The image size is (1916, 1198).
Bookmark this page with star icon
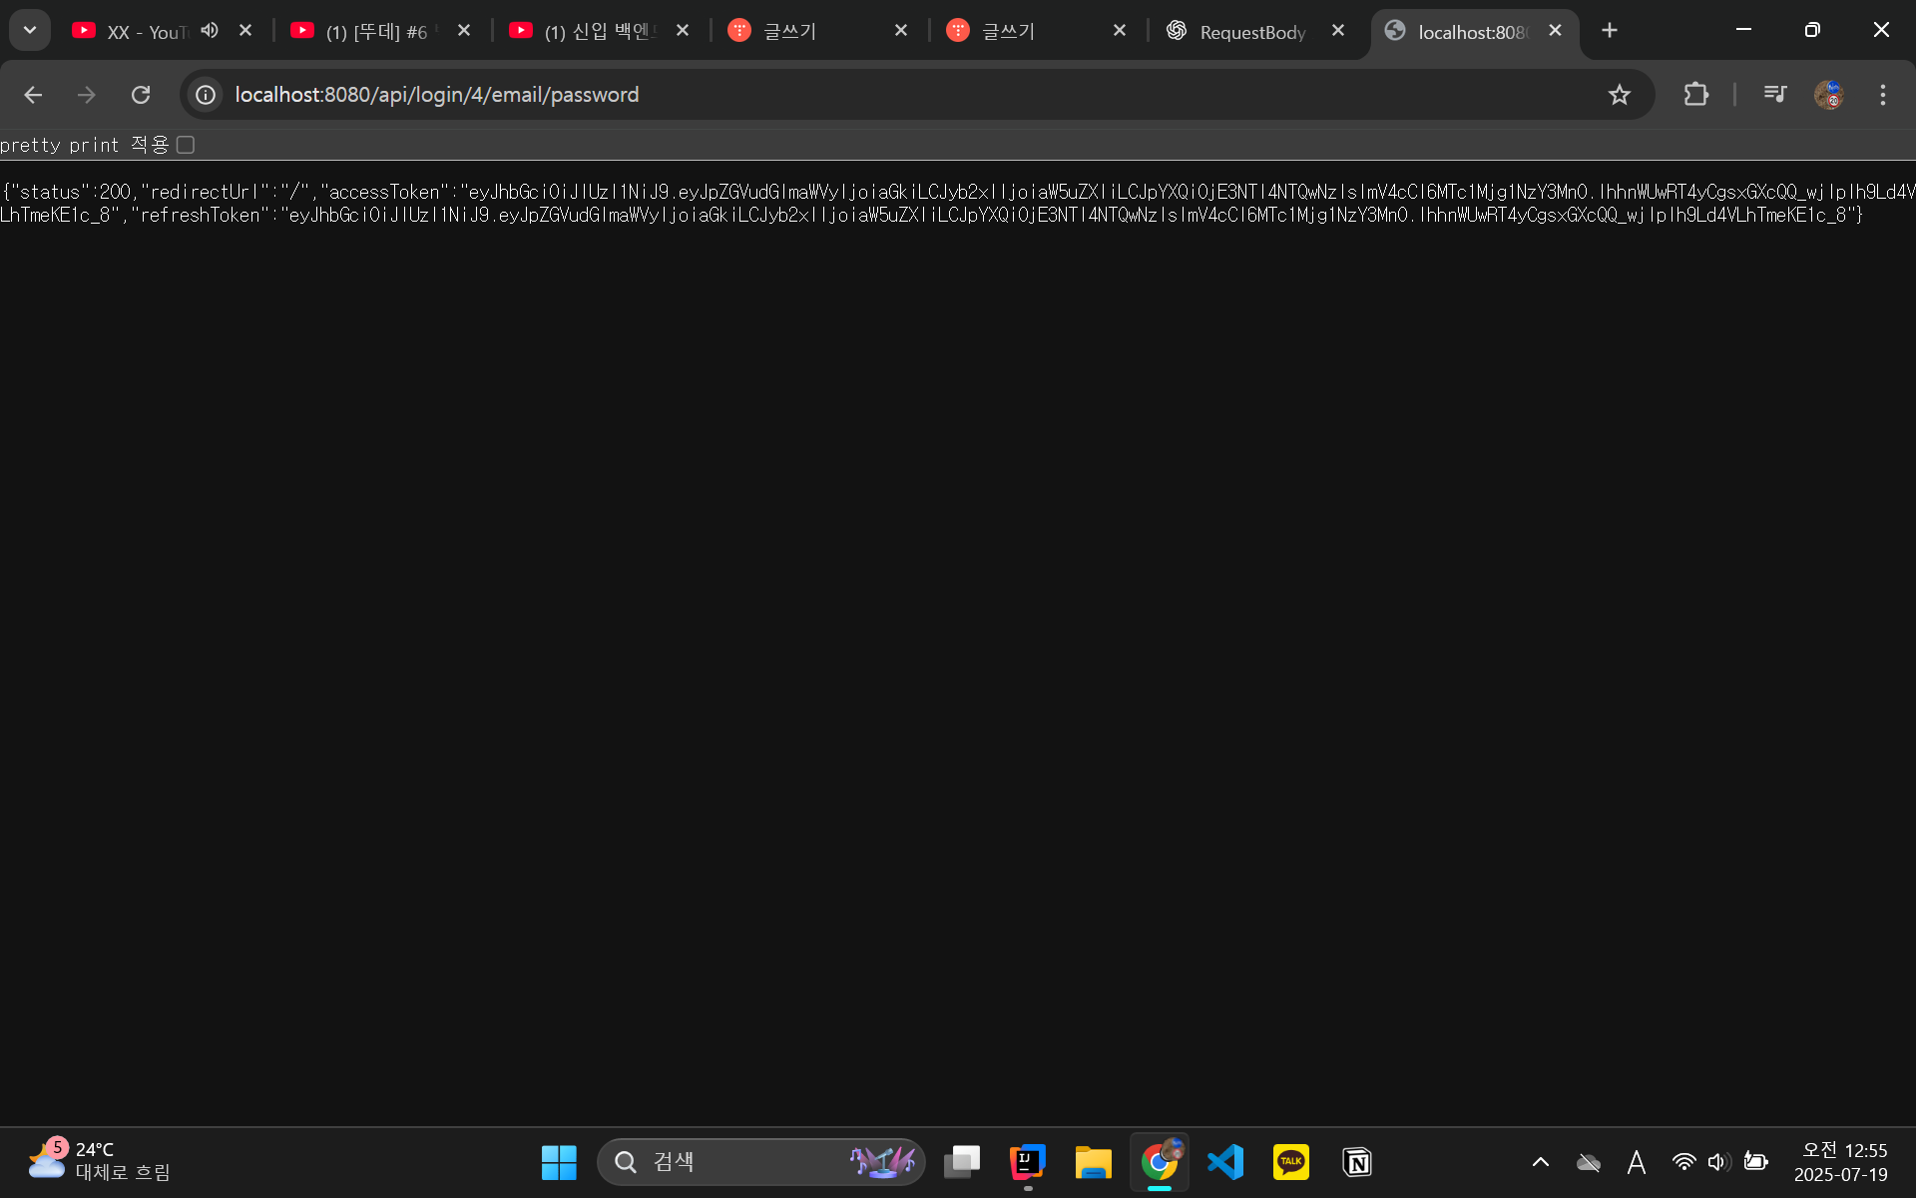[x=1619, y=95]
